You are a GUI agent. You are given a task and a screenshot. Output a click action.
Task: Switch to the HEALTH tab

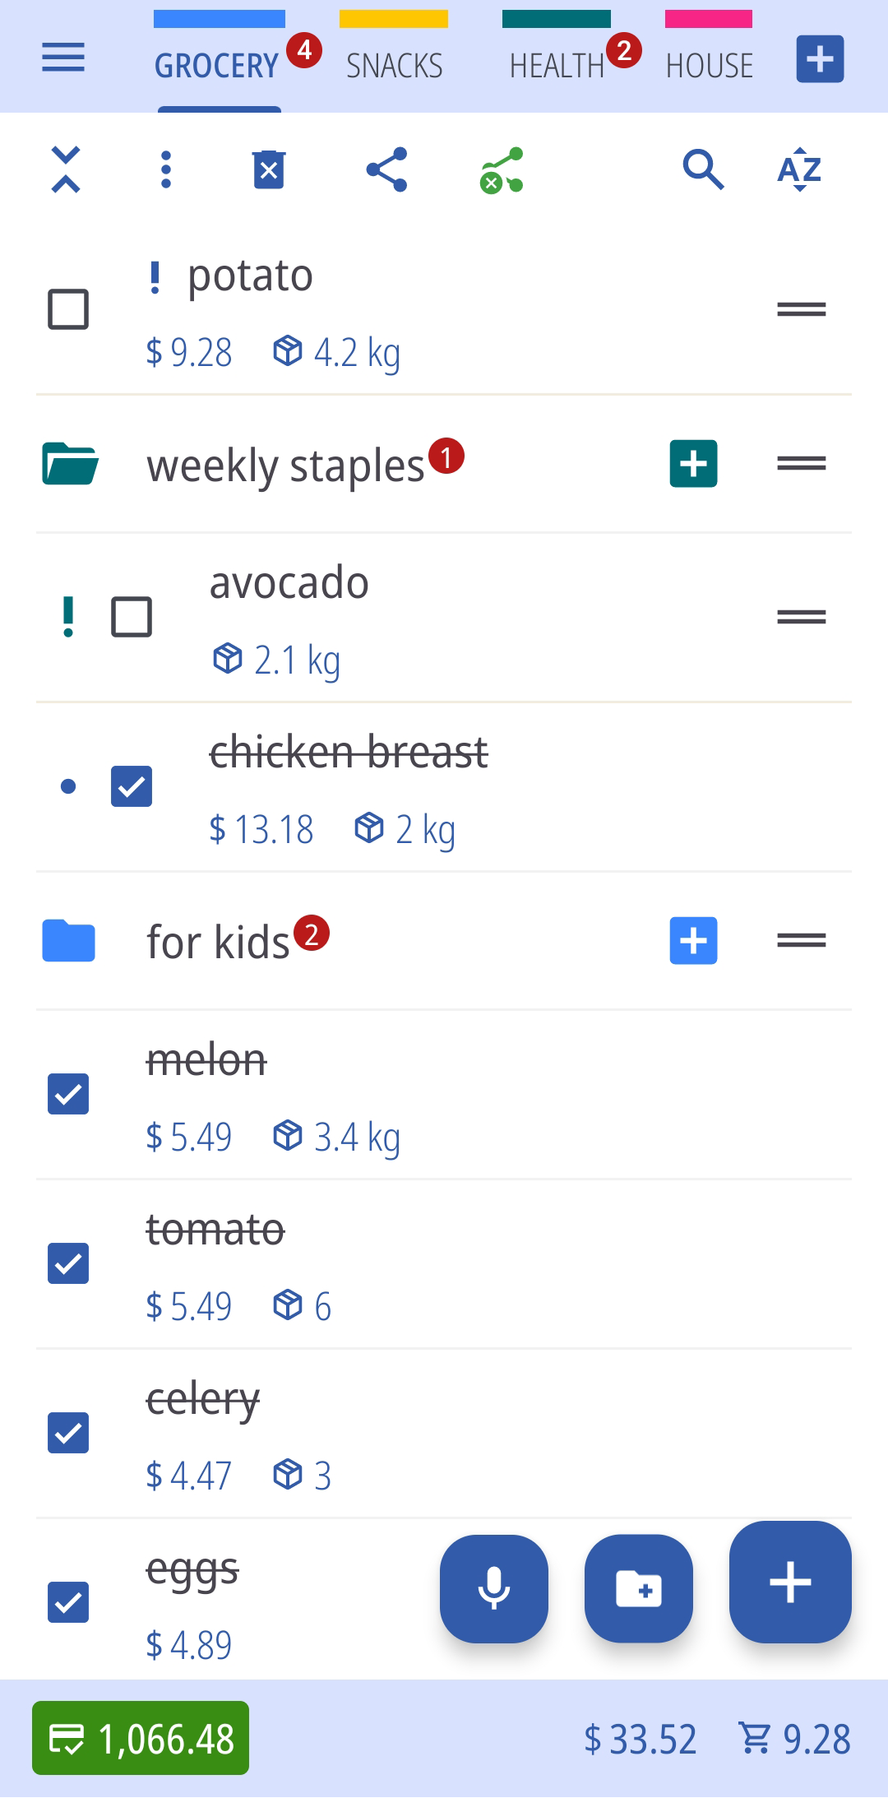557,66
